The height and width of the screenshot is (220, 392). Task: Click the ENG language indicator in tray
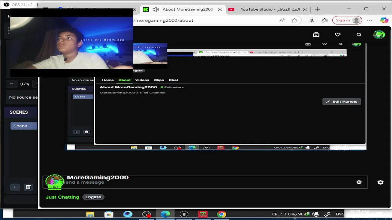(340, 214)
